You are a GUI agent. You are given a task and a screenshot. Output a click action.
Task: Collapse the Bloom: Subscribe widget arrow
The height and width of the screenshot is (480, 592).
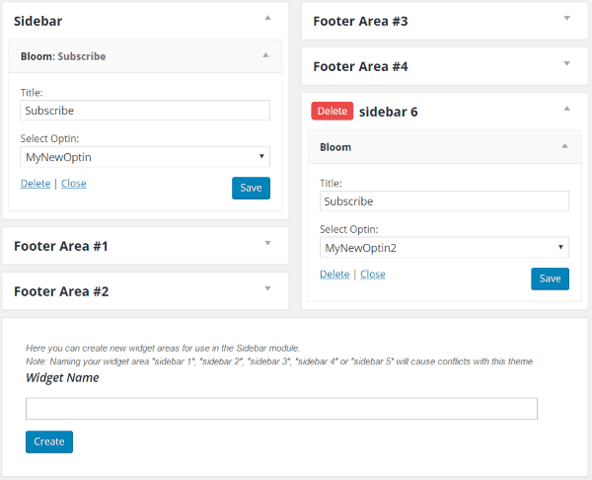[265, 55]
